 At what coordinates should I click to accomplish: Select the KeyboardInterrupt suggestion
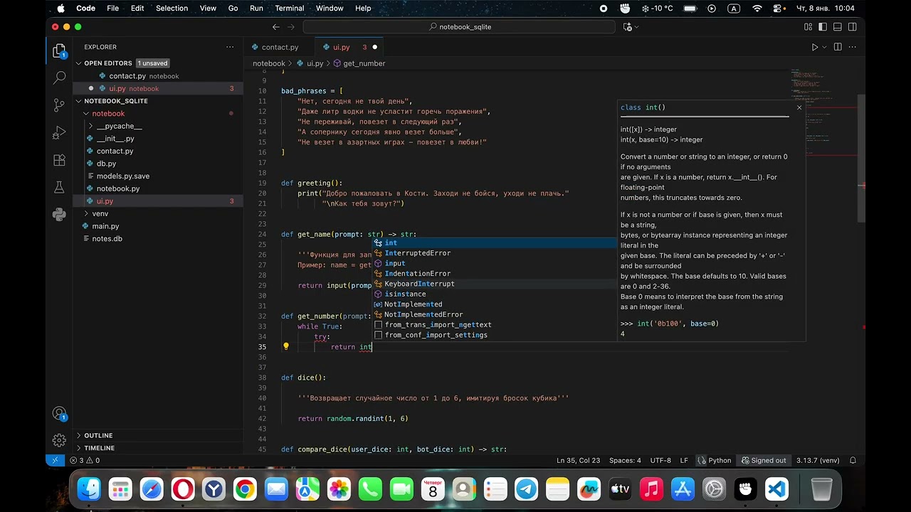495,284
